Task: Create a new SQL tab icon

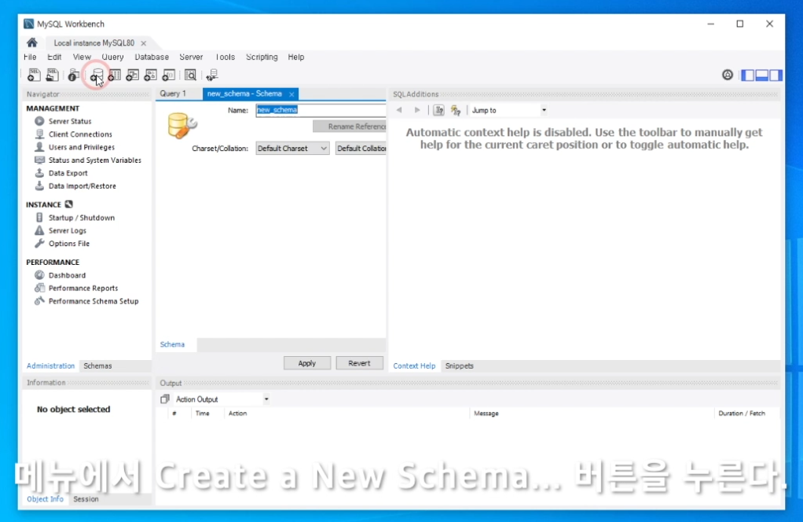Action: [34, 75]
